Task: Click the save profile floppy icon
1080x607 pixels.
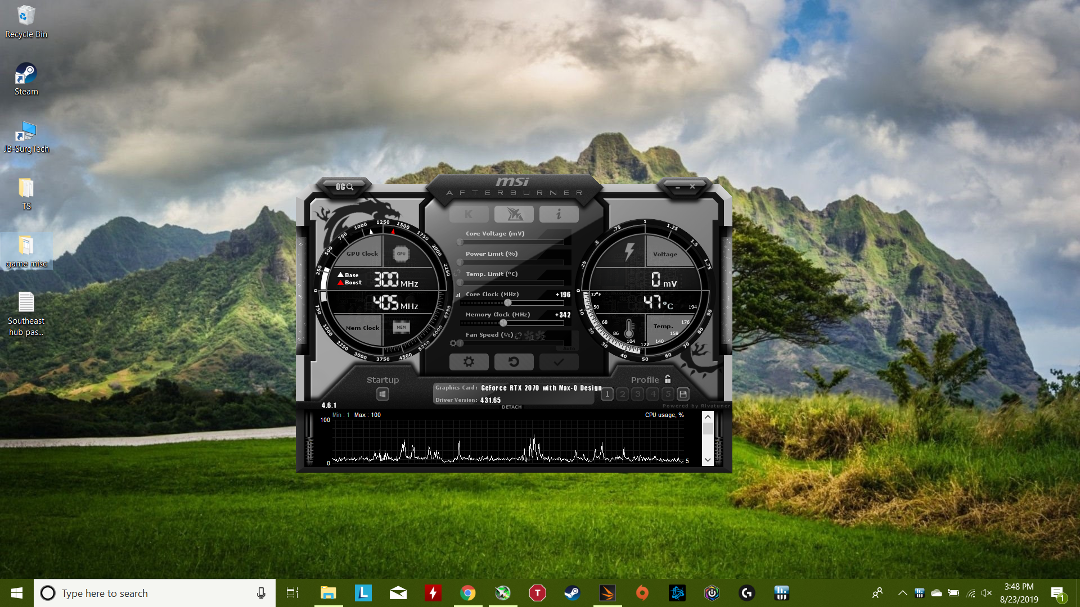Action: click(x=683, y=394)
